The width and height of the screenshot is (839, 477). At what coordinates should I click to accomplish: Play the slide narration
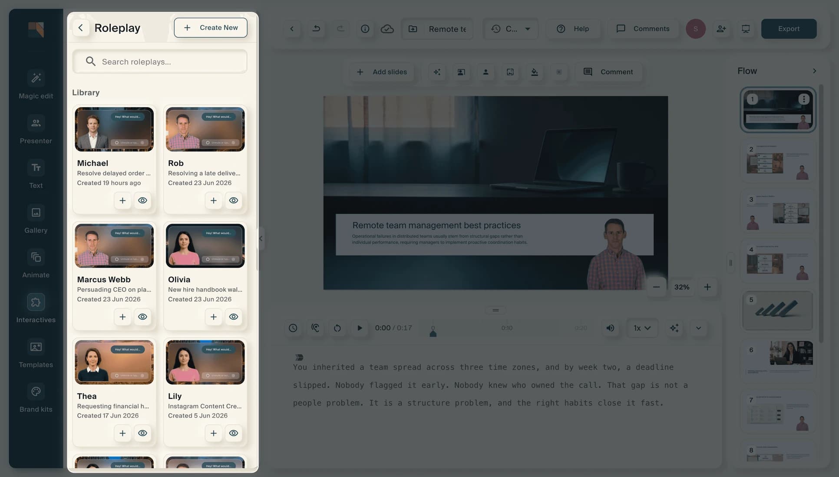click(360, 328)
